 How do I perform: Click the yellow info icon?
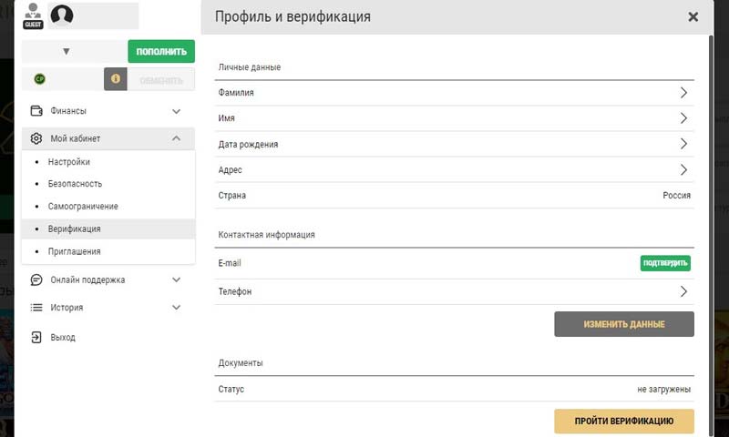[116, 79]
